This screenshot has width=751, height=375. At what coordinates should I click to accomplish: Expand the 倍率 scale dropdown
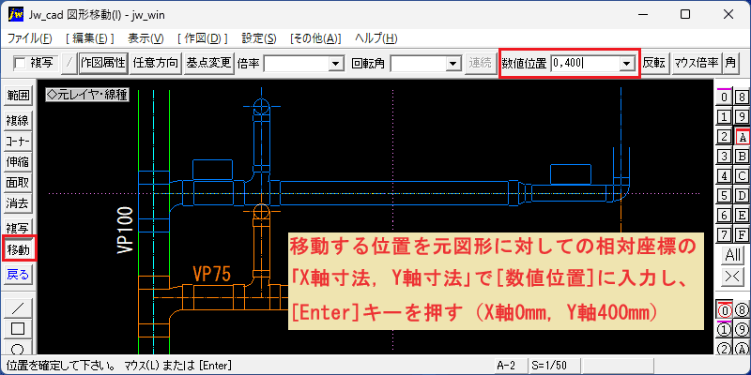pyautogui.click(x=337, y=63)
